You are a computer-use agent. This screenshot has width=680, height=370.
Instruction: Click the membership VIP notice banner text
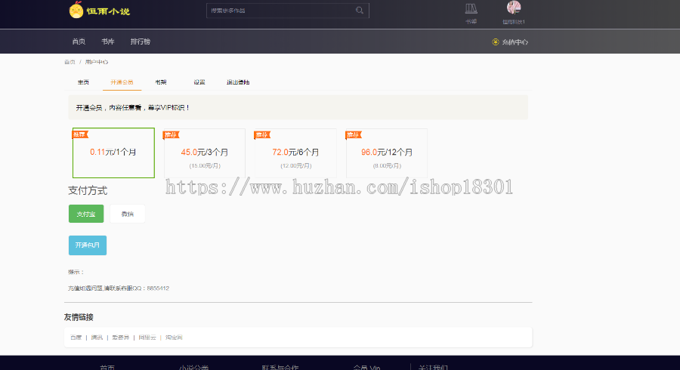coord(133,107)
